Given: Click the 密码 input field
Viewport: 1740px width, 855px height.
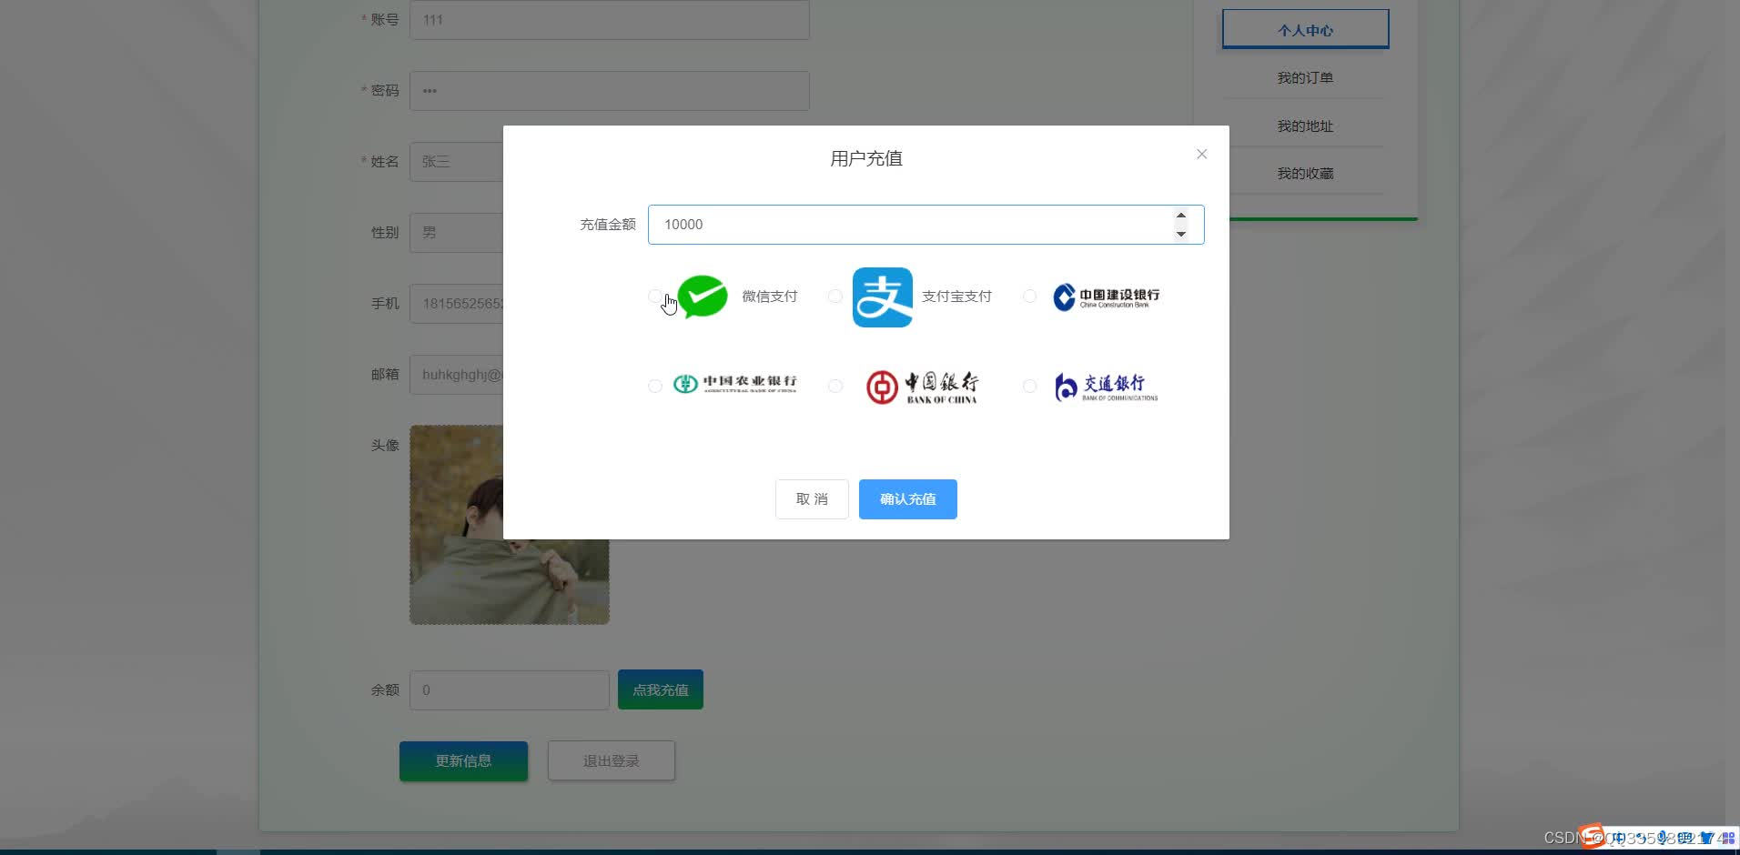Looking at the screenshot, I should (610, 91).
